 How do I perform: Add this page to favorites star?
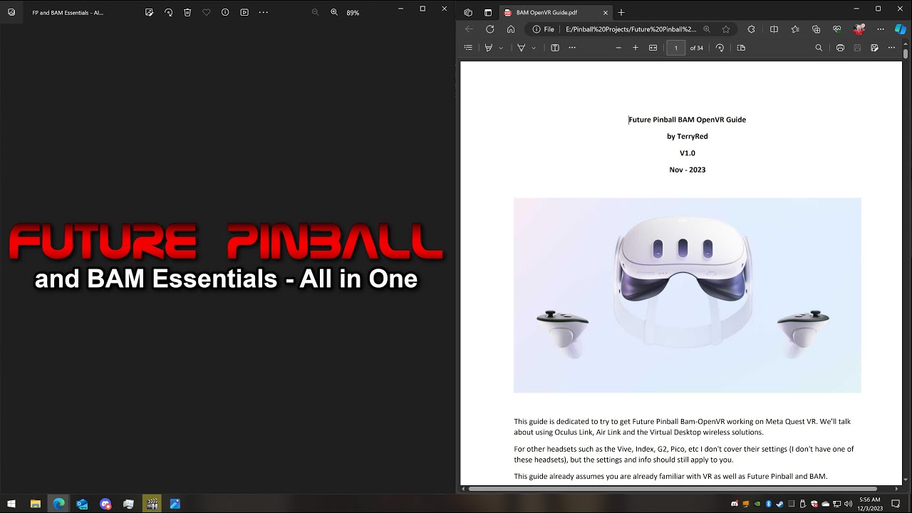(726, 29)
